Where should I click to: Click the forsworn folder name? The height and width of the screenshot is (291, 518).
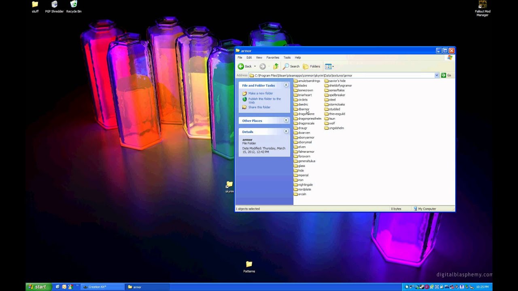[x=304, y=156]
